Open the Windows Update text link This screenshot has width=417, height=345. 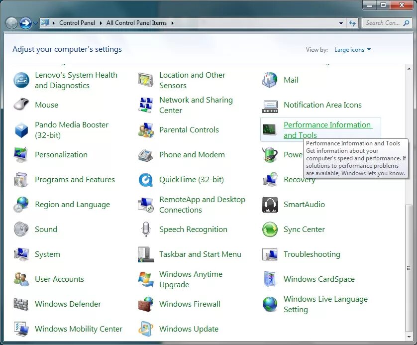(x=189, y=329)
